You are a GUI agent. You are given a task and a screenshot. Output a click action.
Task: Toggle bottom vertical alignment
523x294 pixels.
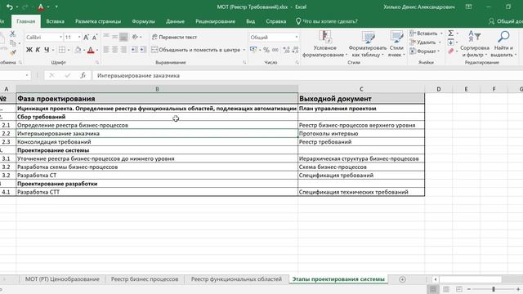(x=123, y=37)
